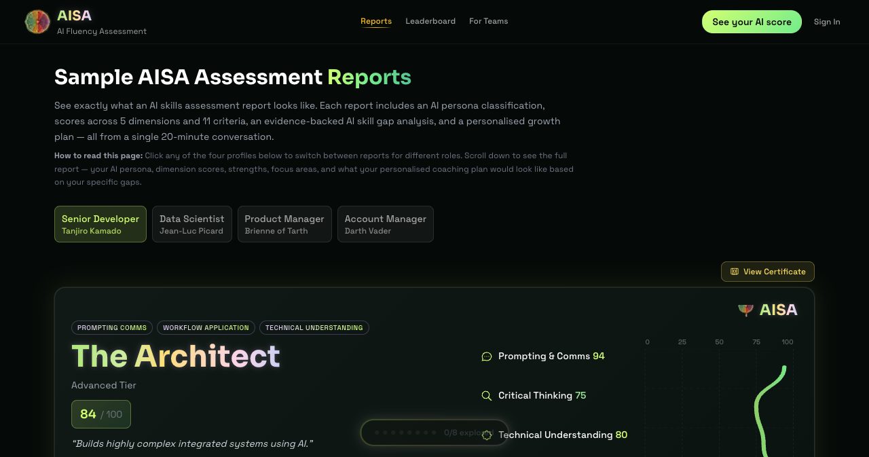869x457 pixels.
Task: Click the quote about building integrated systems
Action: coord(192,443)
